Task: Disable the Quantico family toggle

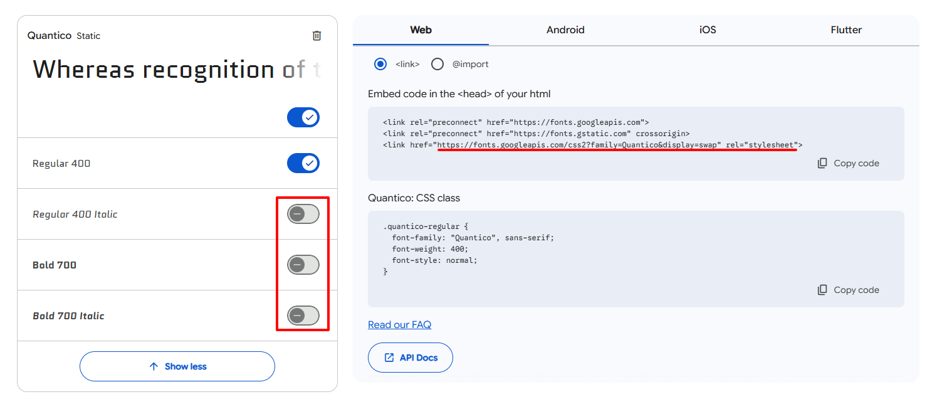Action: pyautogui.click(x=303, y=117)
